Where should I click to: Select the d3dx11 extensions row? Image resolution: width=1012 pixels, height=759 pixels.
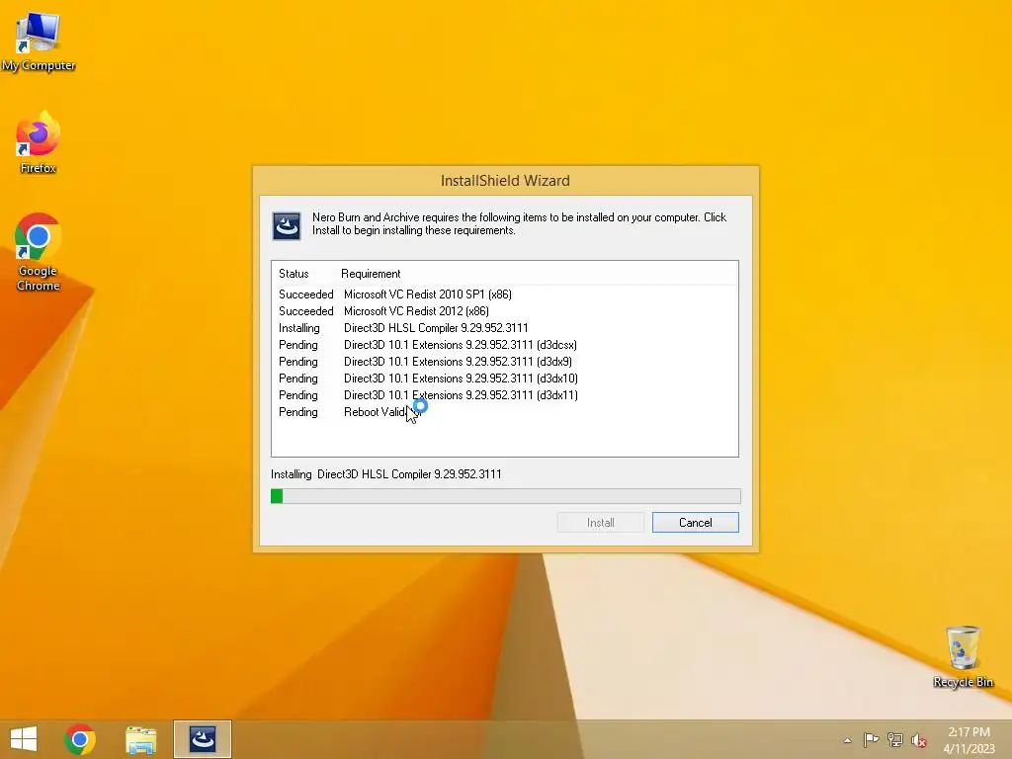coord(505,395)
